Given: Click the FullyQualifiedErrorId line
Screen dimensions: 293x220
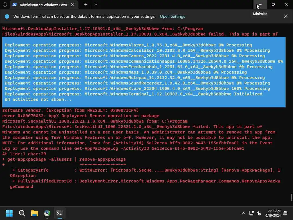Looking at the screenshot, I should tap(146, 181).
